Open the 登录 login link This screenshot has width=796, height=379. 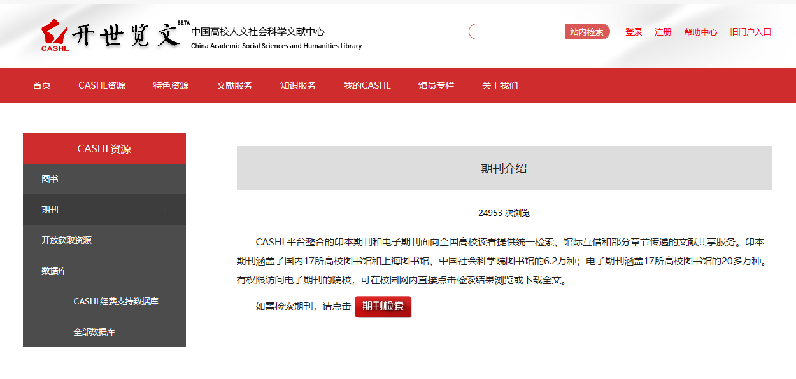tap(634, 32)
